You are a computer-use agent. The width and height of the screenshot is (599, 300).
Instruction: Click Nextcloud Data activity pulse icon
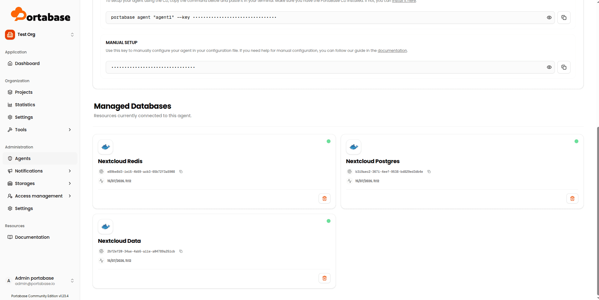(101, 261)
